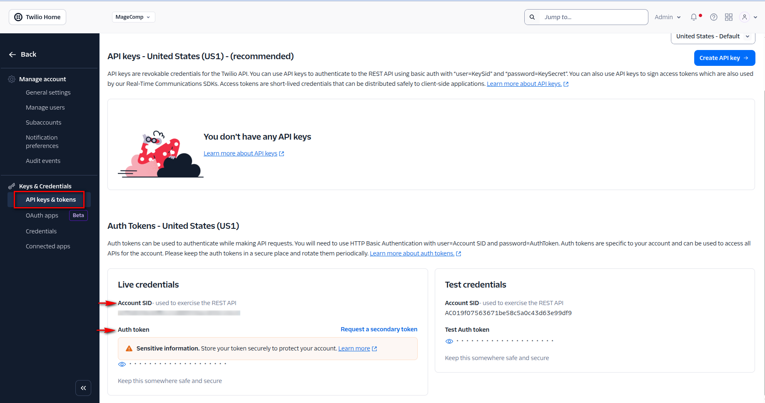The width and height of the screenshot is (765, 403).
Task: Collapse the sidebar with double-chevron button
Action: (x=83, y=388)
